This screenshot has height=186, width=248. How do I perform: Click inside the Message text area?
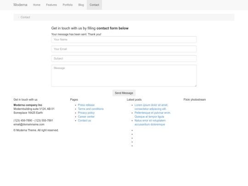(x=124, y=76)
